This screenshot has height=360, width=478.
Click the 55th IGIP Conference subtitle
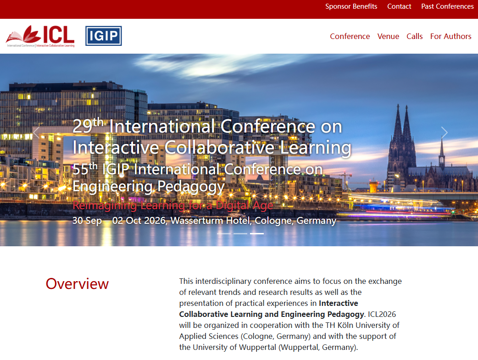(197, 177)
